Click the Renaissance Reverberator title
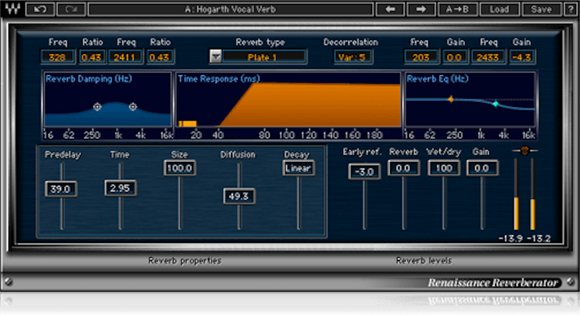This screenshot has height=316, width=580. coord(493,283)
